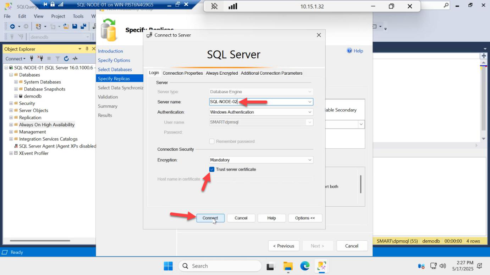Collapse the Databases folder node
This screenshot has width=490, height=275.
pos(11,75)
